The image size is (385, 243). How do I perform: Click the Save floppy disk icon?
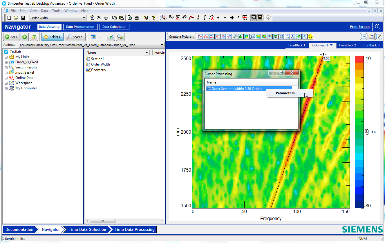(x=23, y=18)
